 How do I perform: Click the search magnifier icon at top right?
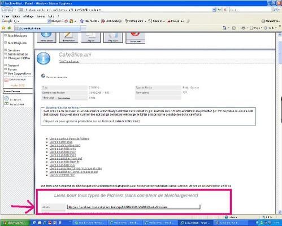[x=275, y=10]
